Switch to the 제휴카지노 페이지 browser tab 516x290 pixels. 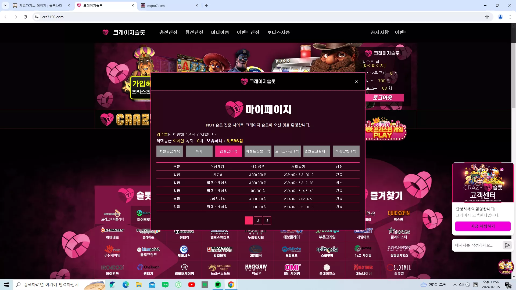coord(41,5)
